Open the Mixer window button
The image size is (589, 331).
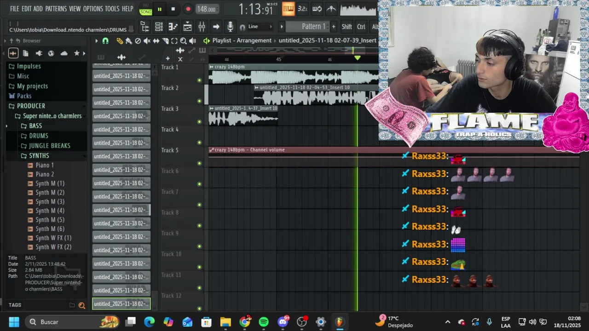(202, 27)
